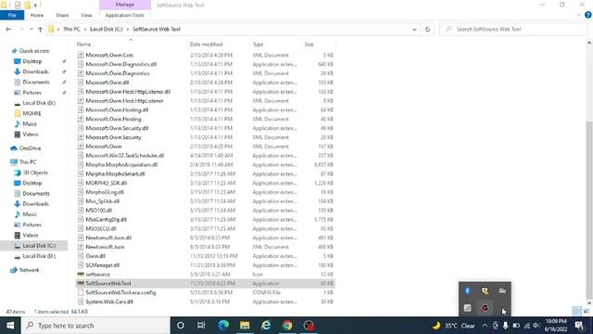Click the Type here to search box
Screen dimensions: 593x334
point(95,326)
